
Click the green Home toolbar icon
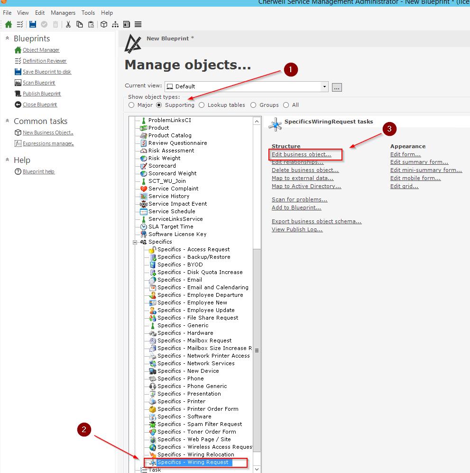[8, 25]
